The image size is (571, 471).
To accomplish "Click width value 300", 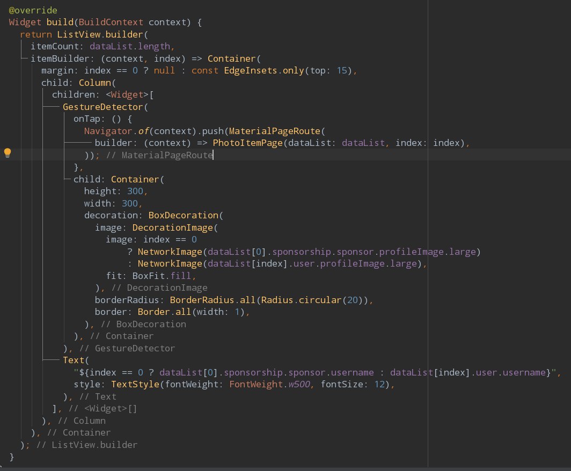I will coord(130,203).
